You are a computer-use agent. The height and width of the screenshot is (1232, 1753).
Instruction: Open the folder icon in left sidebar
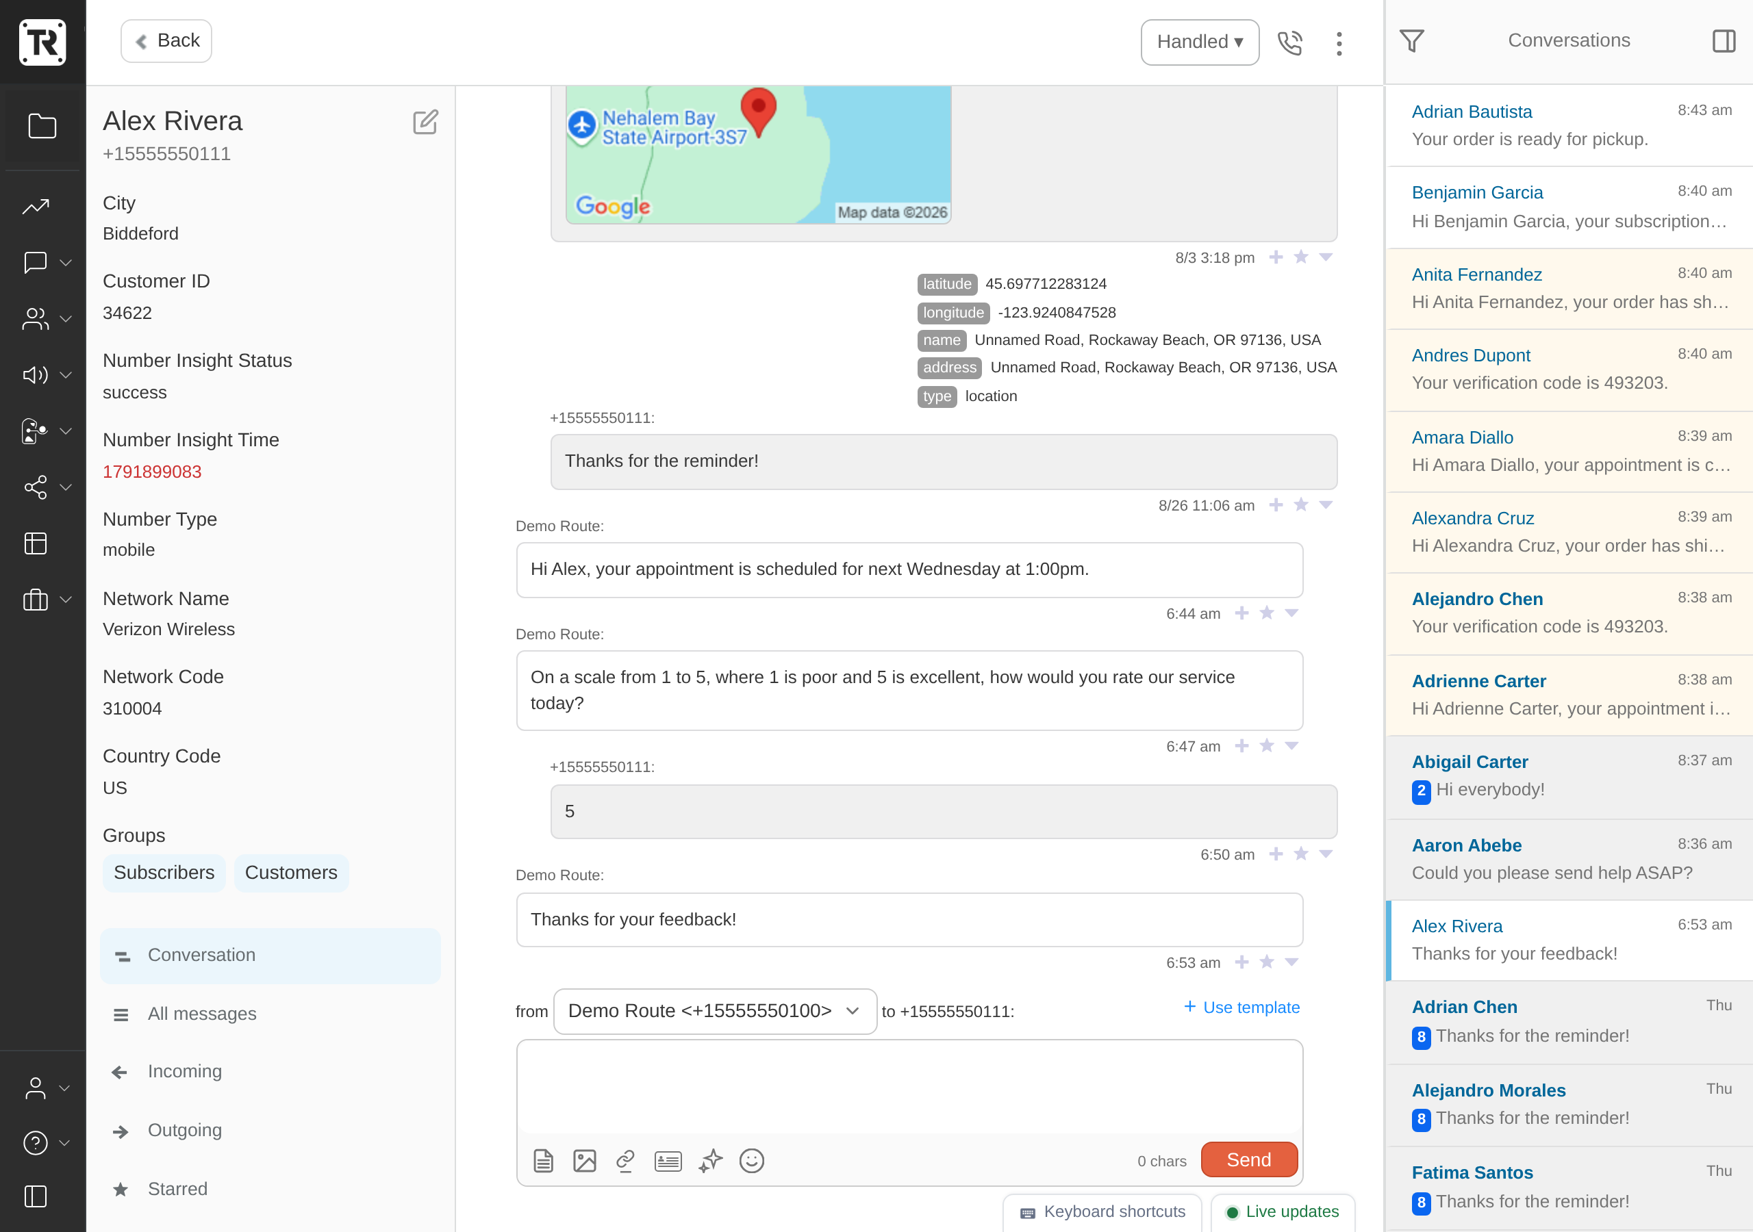[x=42, y=127]
